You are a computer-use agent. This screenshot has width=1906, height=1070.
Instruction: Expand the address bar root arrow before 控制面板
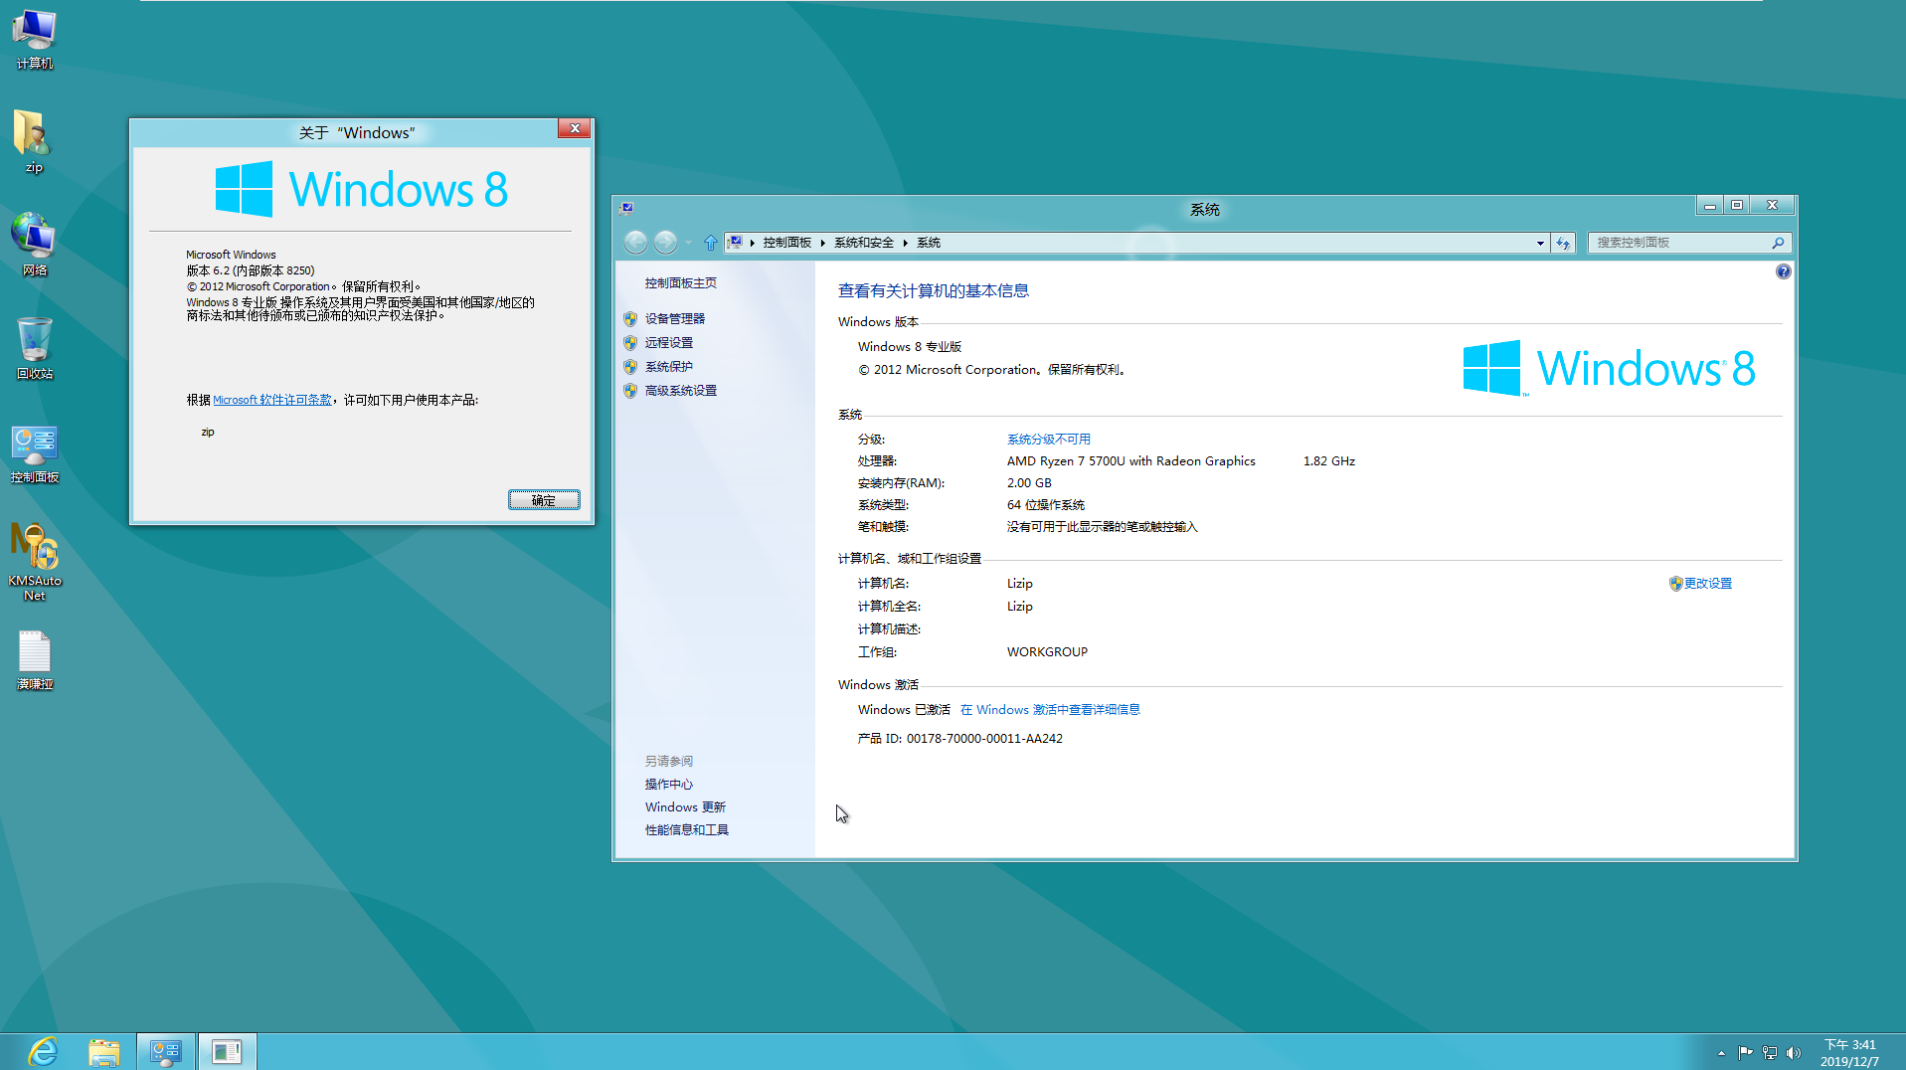753,243
